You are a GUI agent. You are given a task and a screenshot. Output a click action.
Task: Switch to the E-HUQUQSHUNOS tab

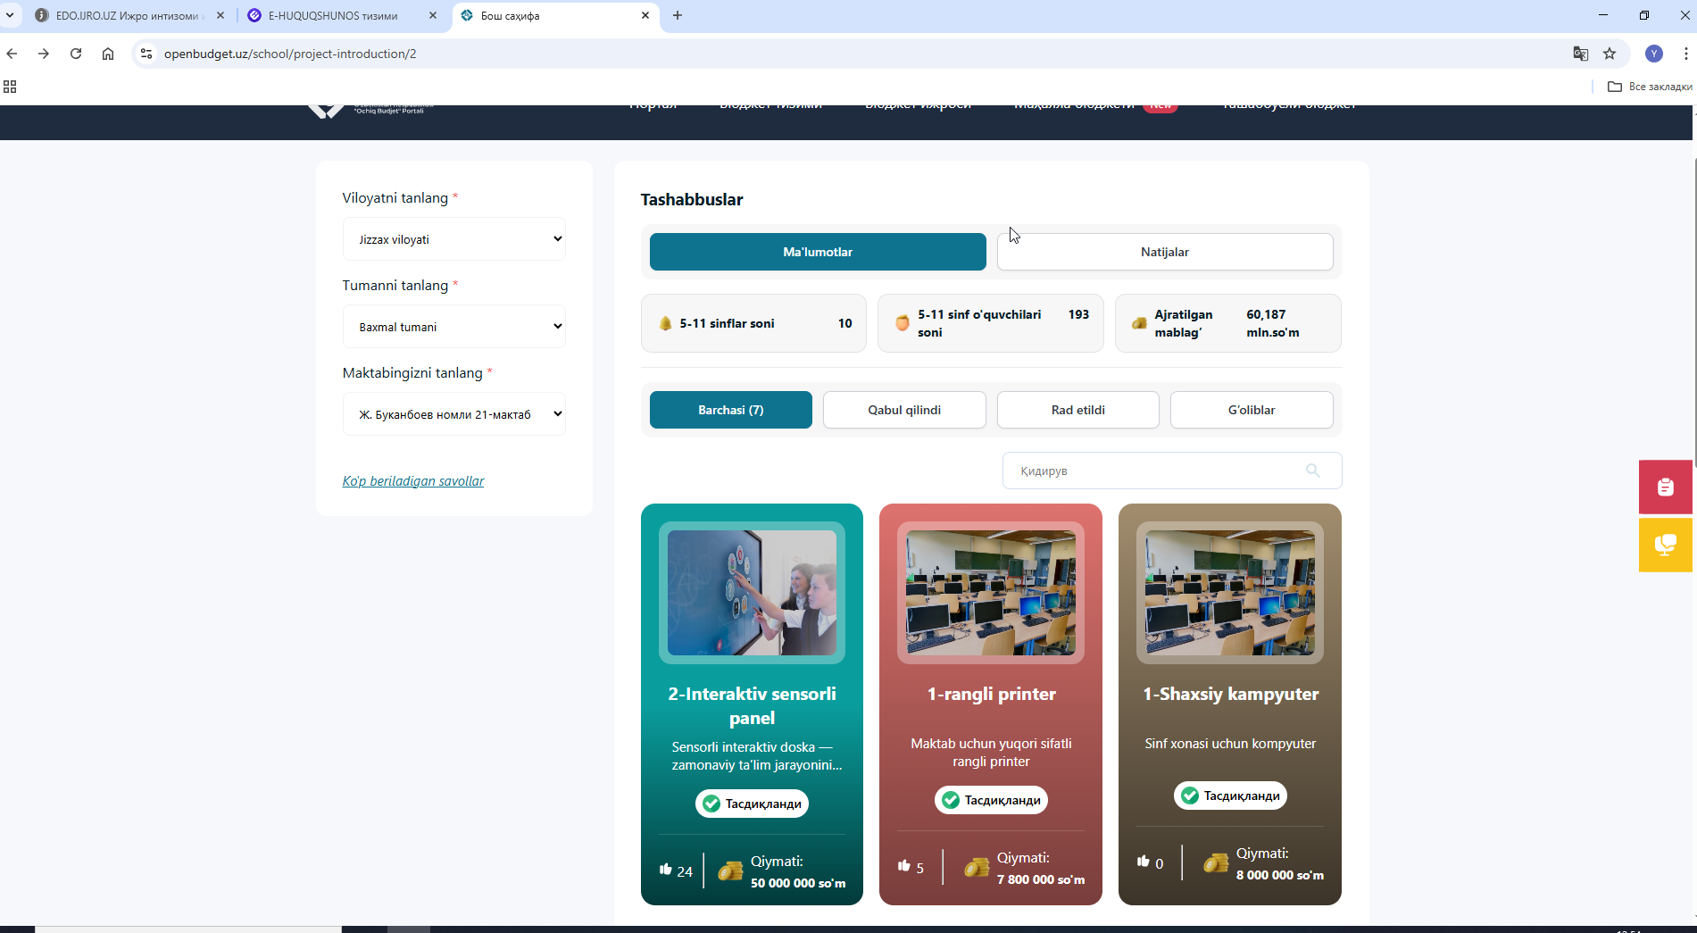click(332, 15)
